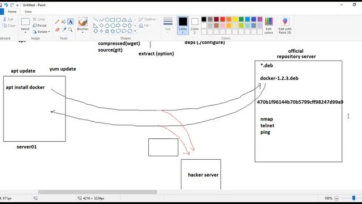Select the Line shape
362x204 pixels.
point(96,20)
